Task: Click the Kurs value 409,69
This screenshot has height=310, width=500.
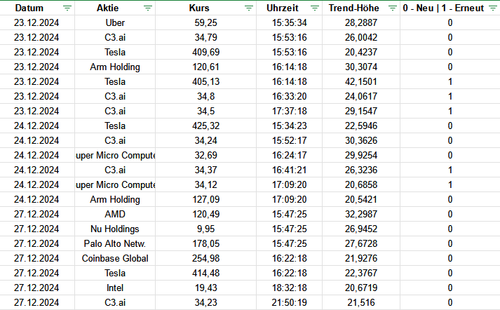Action: pos(207,52)
